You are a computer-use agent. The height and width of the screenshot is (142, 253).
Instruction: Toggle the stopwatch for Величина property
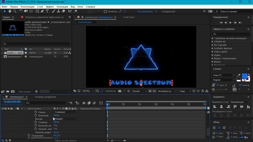pos(36,116)
